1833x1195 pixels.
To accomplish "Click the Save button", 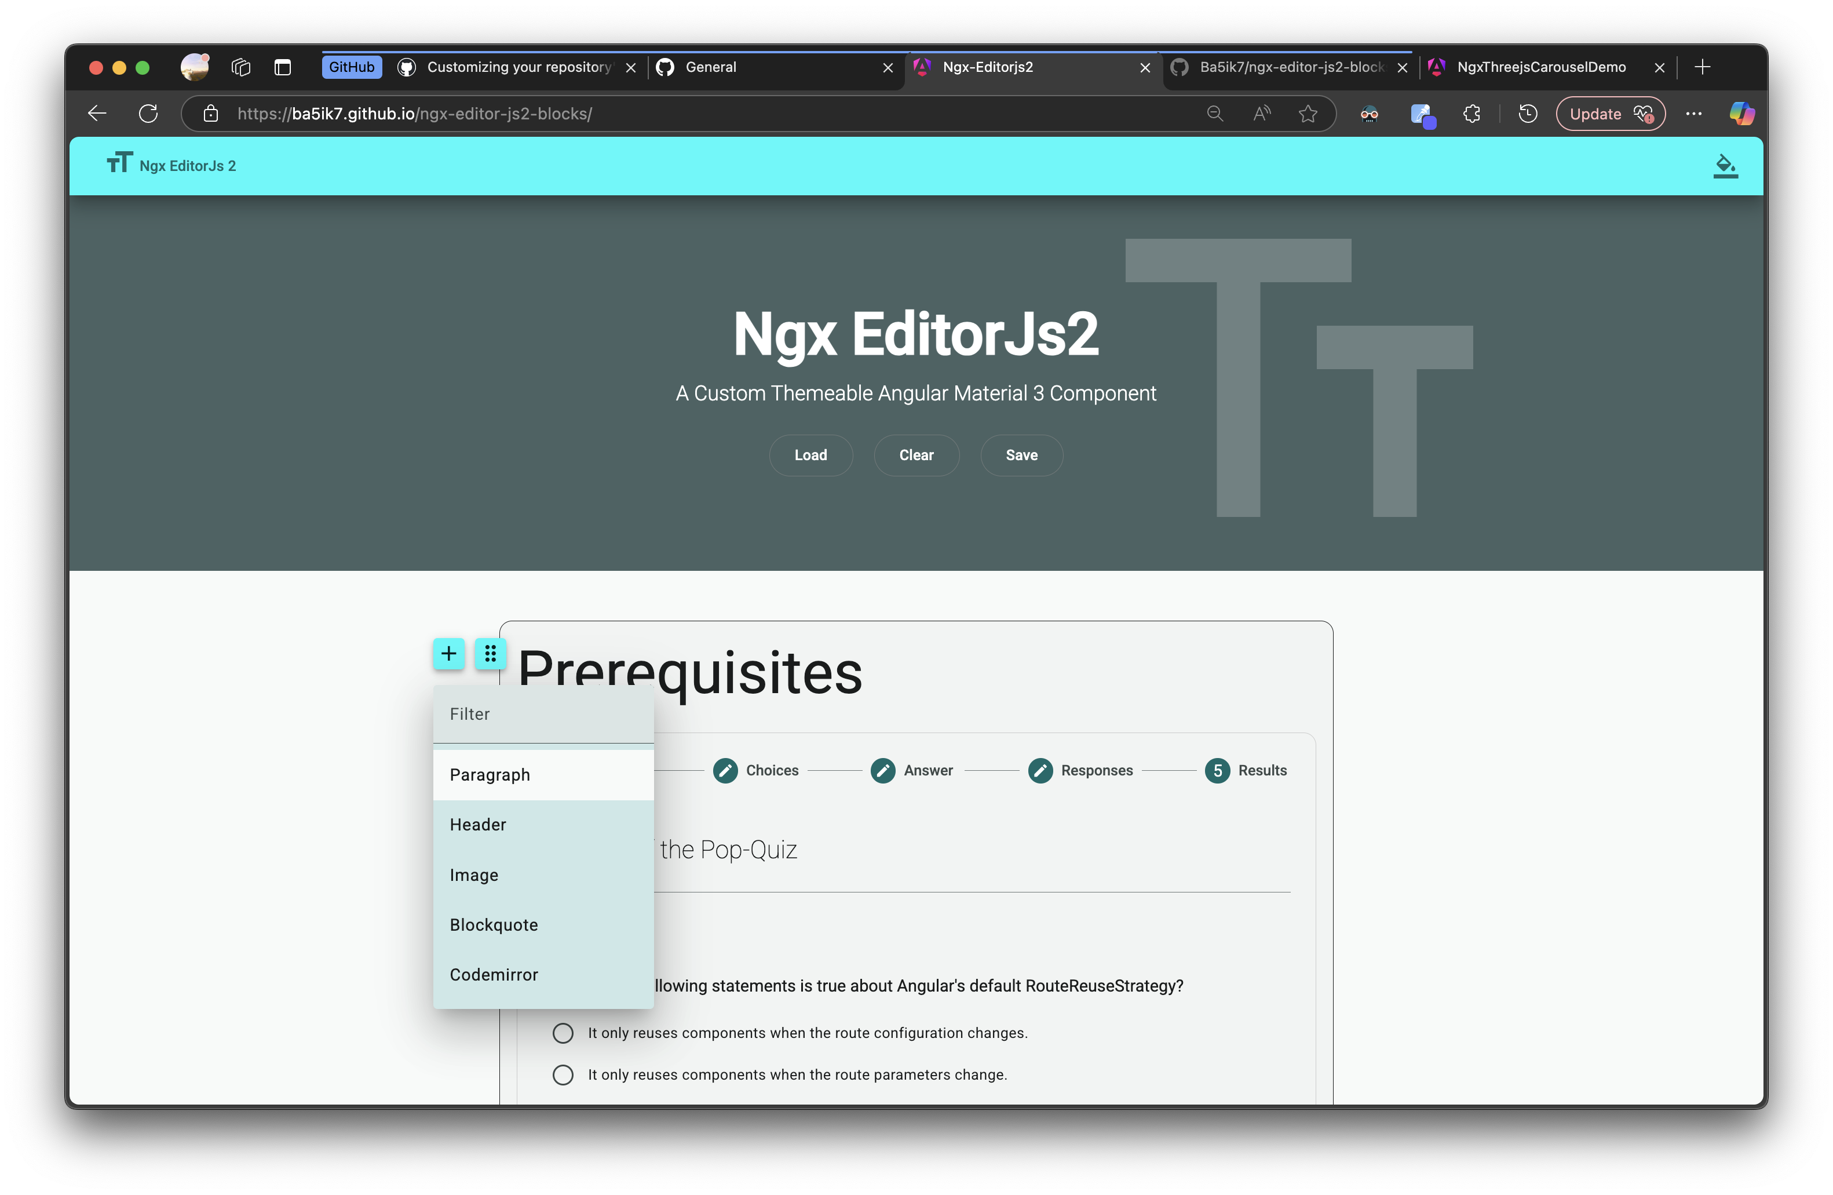I will pyautogui.click(x=1021, y=454).
